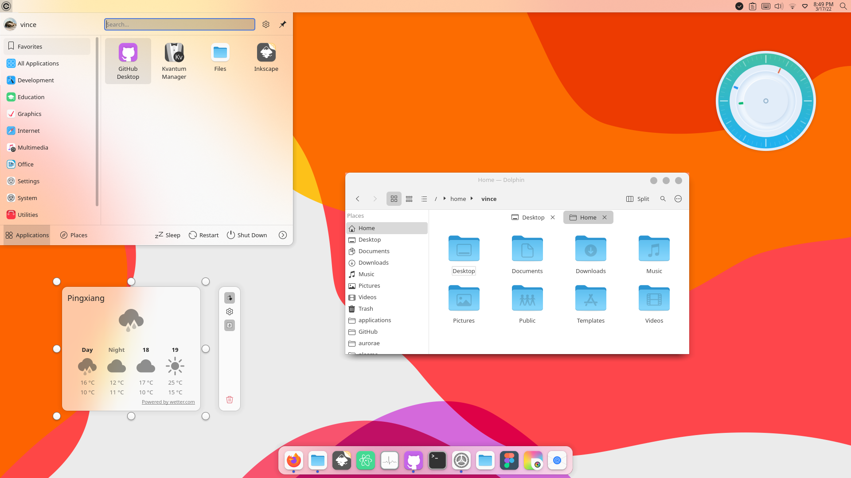This screenshot has height=478, width=851.
Task: Open Figma icon in the dock
Action: tap(509, 460)
